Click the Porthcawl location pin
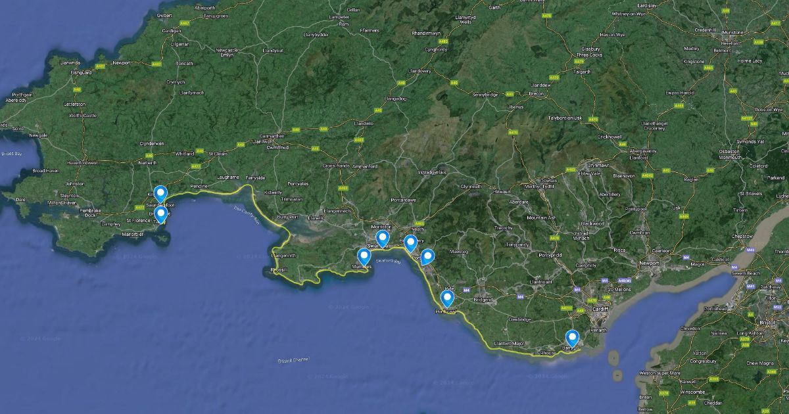The height and width of the screenshot is (414, 789). pyautogui.click(x=447, y=298)
